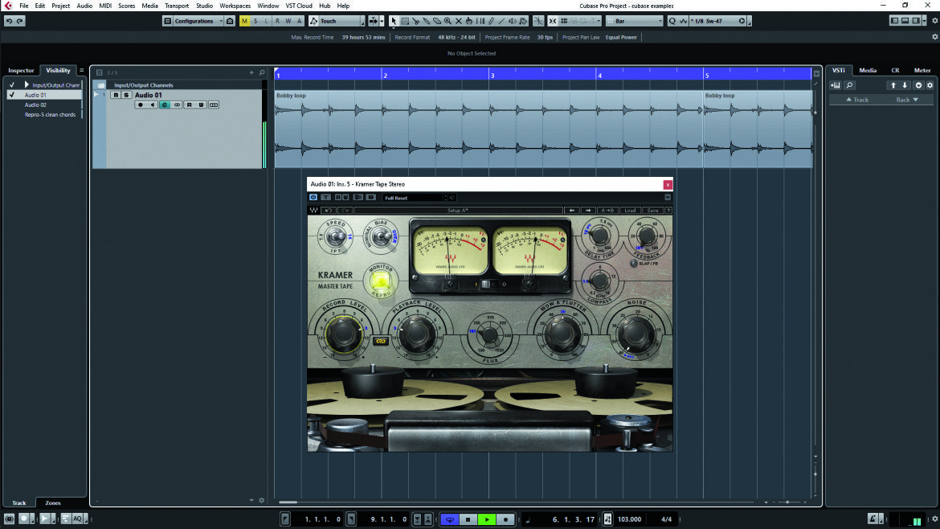Viewport: 940px width, 529px height.
Task: Toggle the plugin bypass power button
Action: point(313,197)
